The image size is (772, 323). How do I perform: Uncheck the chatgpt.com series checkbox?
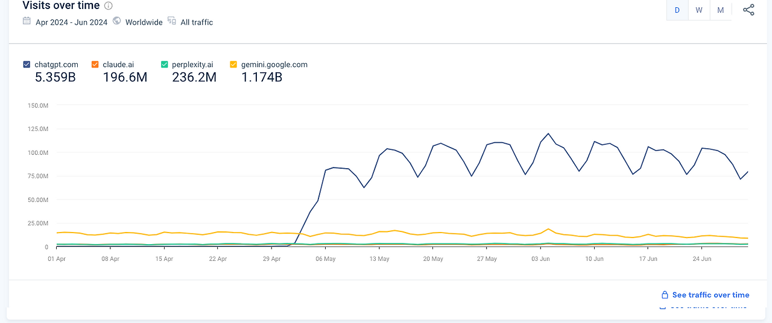click(x=27, y=64)
